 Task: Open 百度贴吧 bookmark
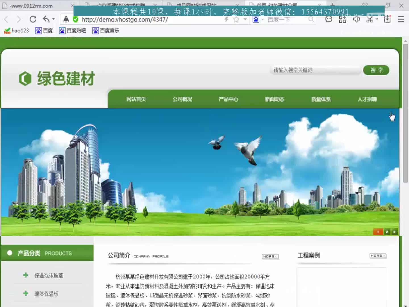point(73,30)
